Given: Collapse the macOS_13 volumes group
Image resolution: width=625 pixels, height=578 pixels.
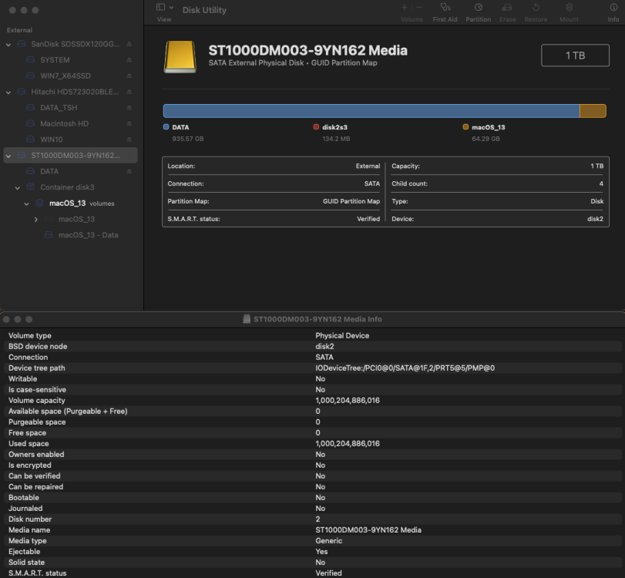Looking at the screenshot, I should (x=27, y=203).
